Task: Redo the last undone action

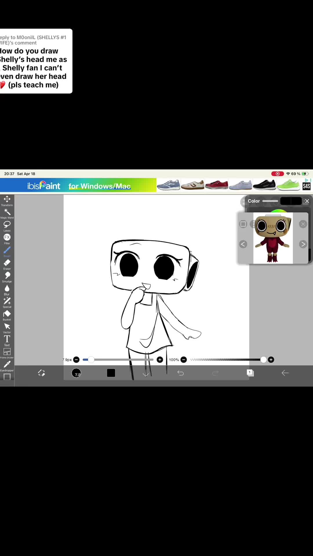Action: 215,373
